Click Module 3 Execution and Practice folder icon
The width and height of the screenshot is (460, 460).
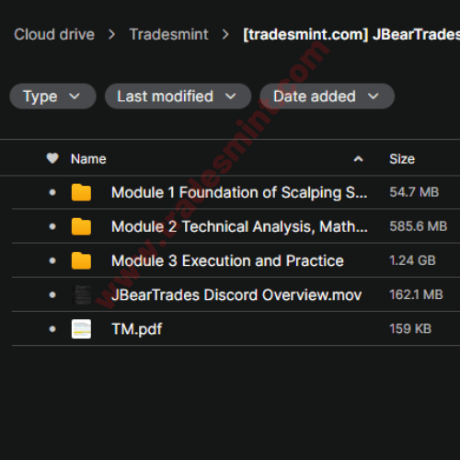(81, 260)
